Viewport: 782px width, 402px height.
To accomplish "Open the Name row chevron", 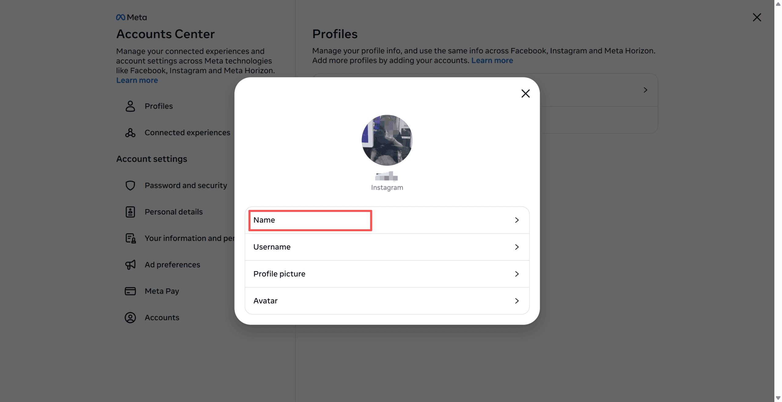I will coord(517,220).
